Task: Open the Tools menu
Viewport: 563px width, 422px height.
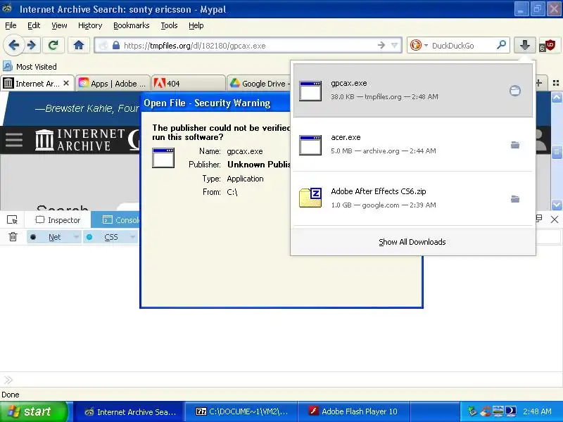Action: 169,25
